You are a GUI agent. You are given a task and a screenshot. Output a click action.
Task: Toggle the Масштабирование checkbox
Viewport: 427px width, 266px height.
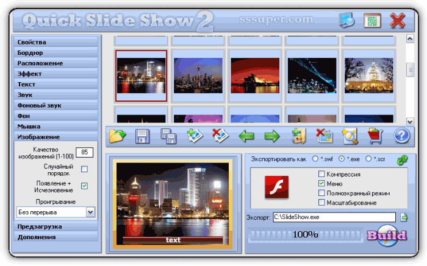pyautogui.click(x=321, y=203)
